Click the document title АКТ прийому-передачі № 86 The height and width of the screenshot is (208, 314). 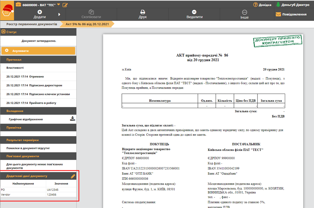pyautogui.click(x=202, y=55)
